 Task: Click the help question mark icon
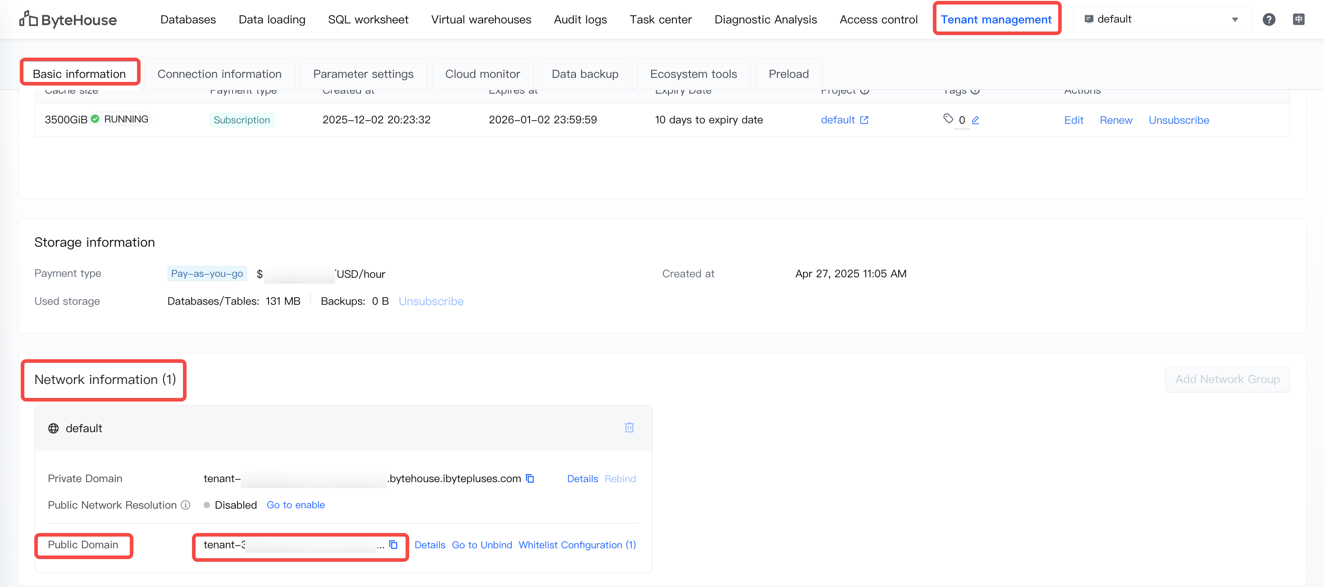tap(1268, 19)
